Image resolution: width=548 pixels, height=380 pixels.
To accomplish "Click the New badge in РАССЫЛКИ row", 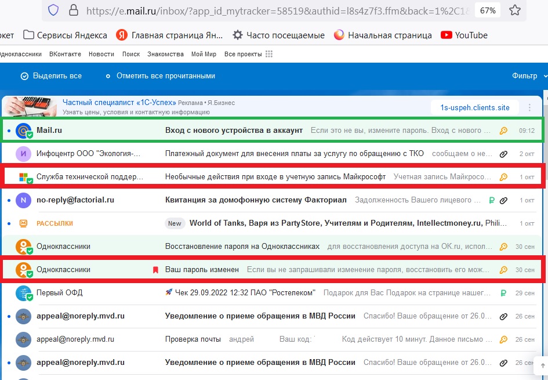I will tap(175, 223).
